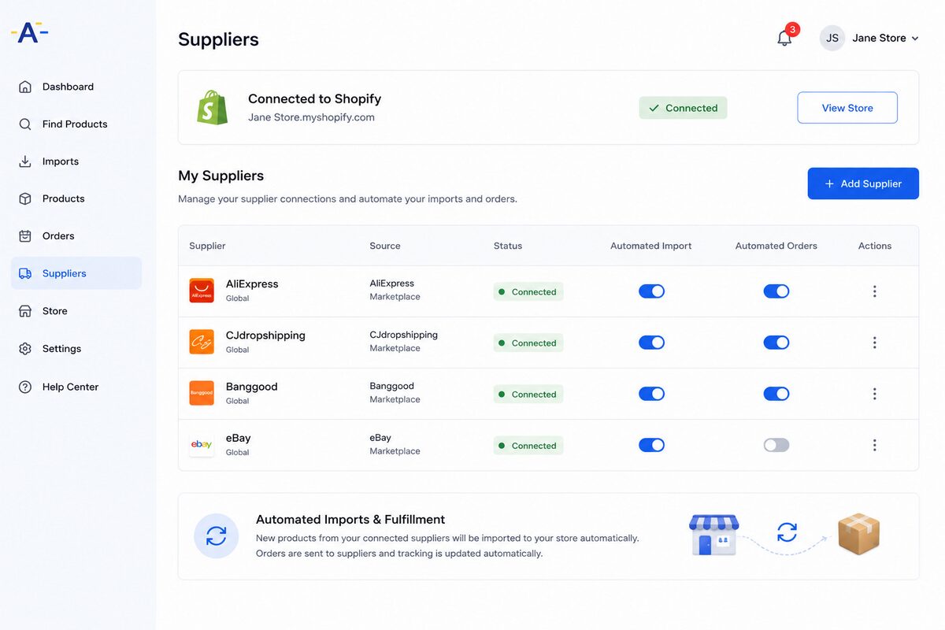Click the Help Center menu label

click(70, 387)
